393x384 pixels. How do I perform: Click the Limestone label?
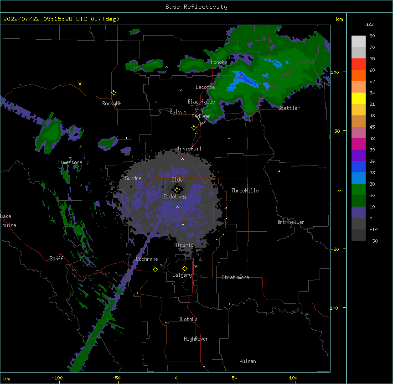click(x=70, y=162)
